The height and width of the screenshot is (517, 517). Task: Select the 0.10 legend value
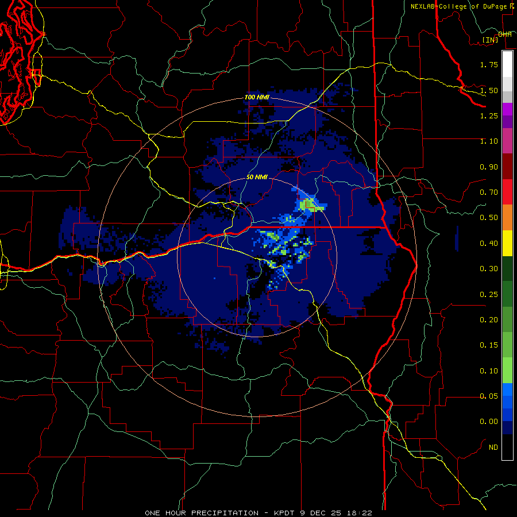(x=489, y=371)
